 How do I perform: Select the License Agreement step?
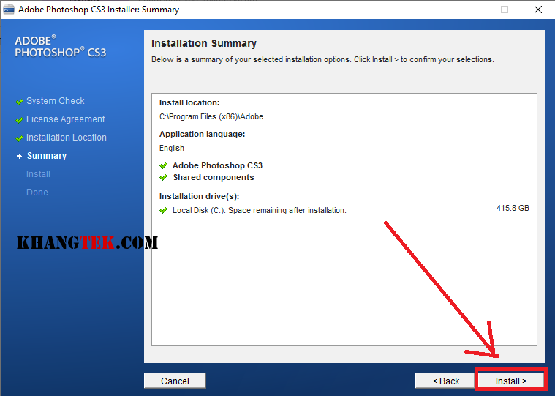click(x=66, y=119)
